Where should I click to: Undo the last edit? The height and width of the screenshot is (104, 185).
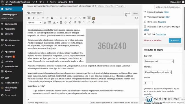84,23
